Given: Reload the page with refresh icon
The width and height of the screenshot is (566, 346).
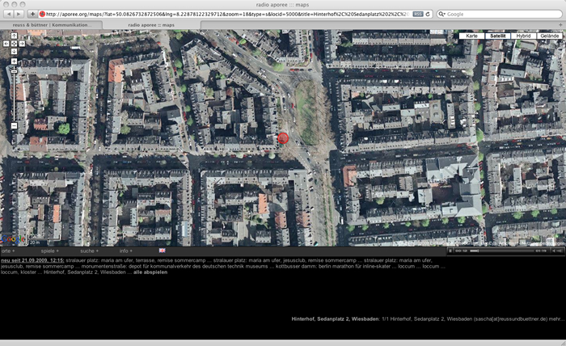Looking at the screenshot, I should click(428, 14).
